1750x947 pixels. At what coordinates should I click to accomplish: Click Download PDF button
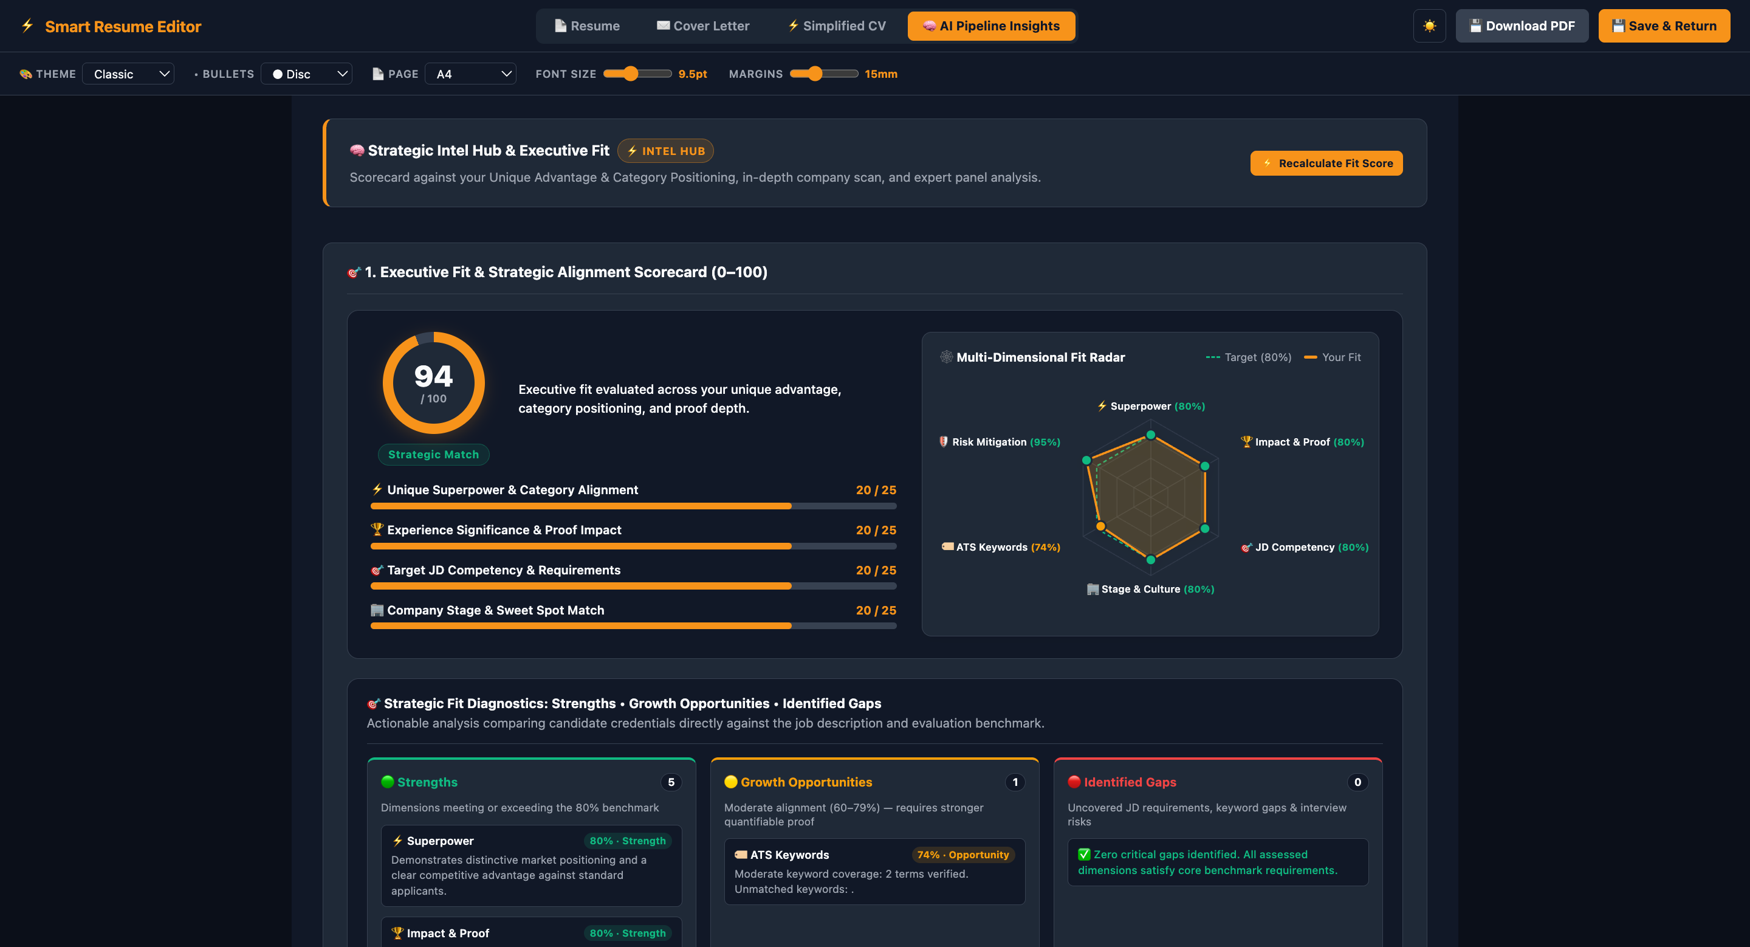[x=1522, y=26]
